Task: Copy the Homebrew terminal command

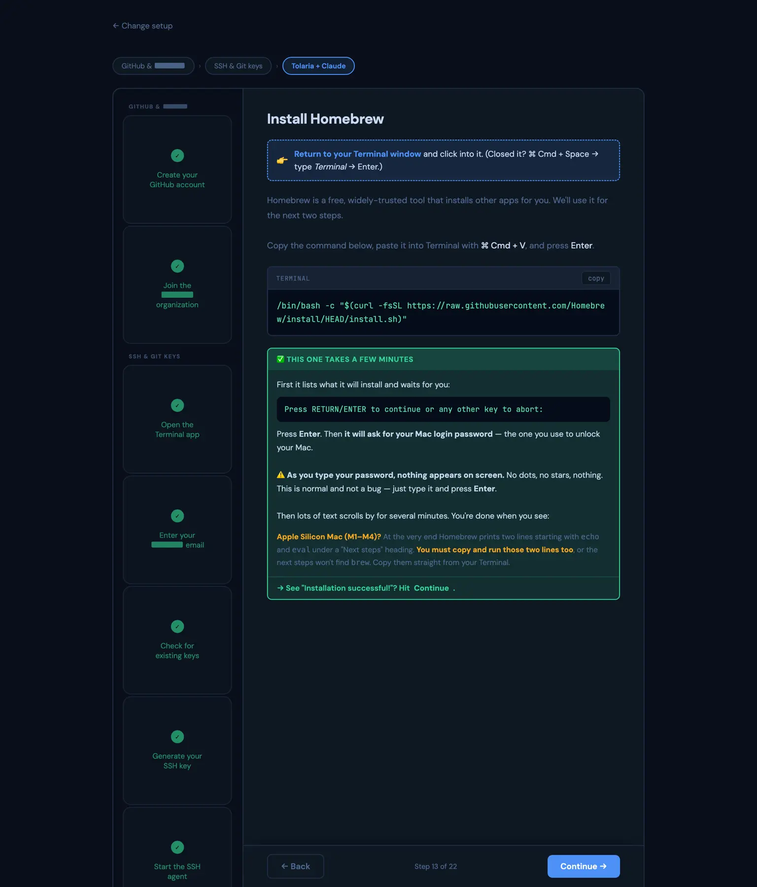Action: (596, 278)
